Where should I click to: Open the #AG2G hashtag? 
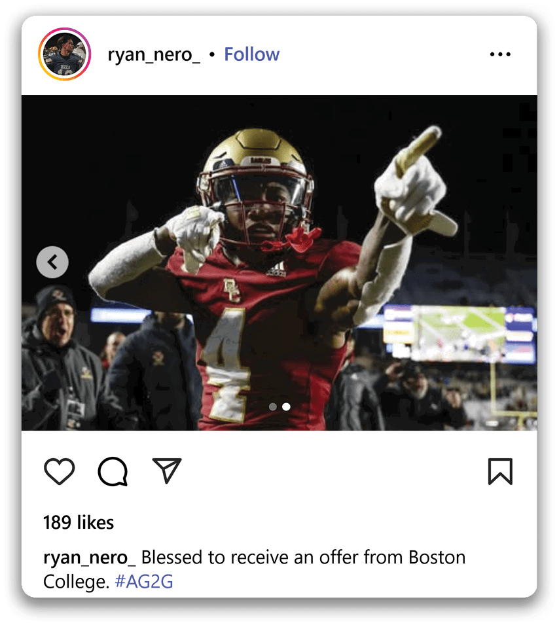[144, 581]
